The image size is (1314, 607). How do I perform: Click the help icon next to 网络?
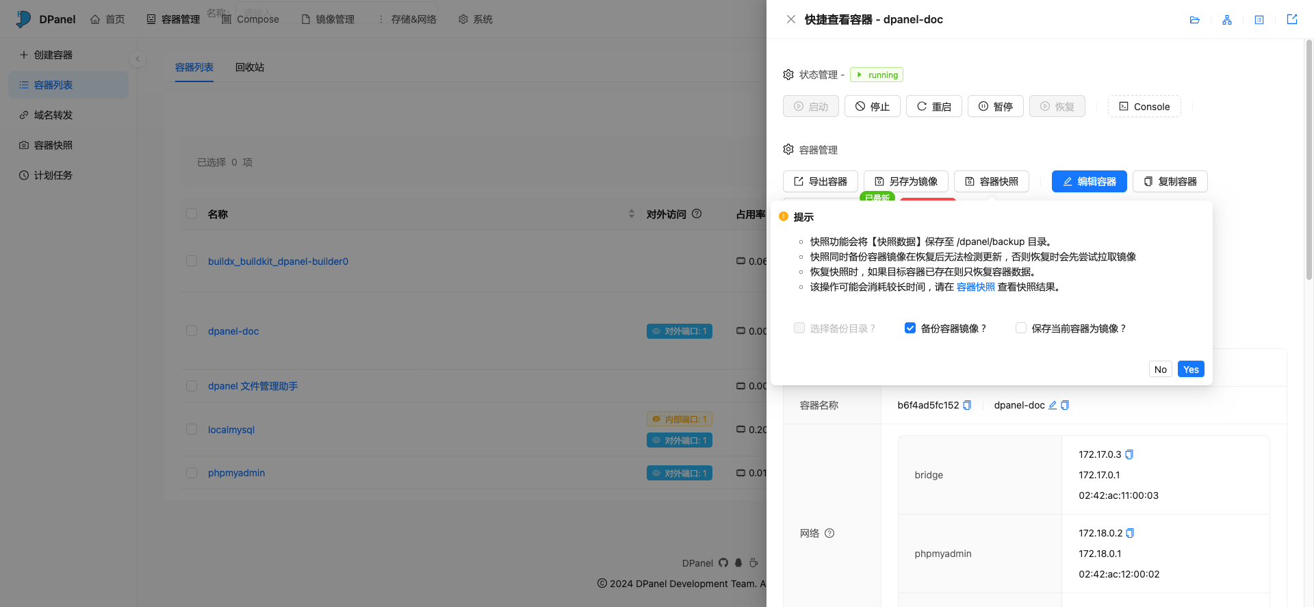(x=829, y=533)
